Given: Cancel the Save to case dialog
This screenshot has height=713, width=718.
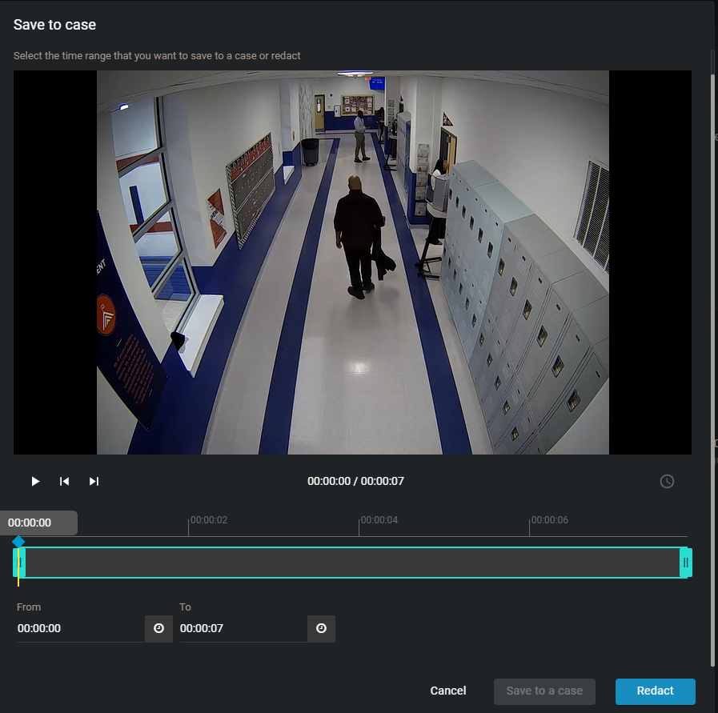Looking at the screenshot, I should (448, 691).
